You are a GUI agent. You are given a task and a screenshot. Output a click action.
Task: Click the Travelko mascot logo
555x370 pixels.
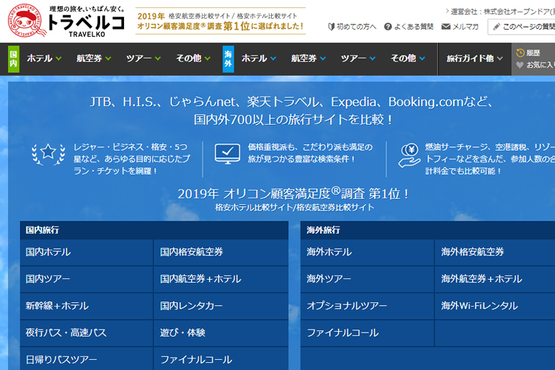(x=27, y=20)
